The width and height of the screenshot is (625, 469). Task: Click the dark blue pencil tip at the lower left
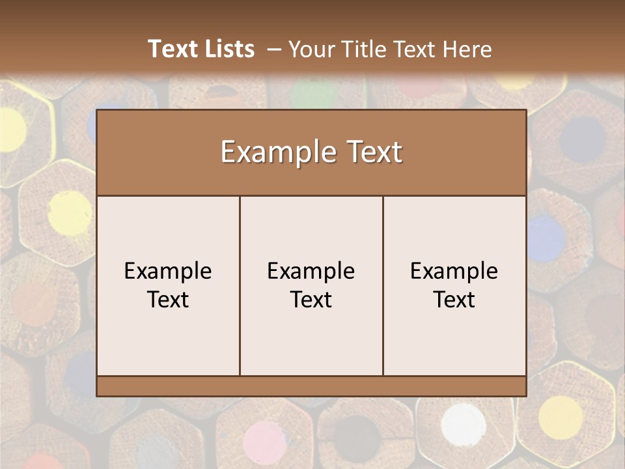coord(81,375)
